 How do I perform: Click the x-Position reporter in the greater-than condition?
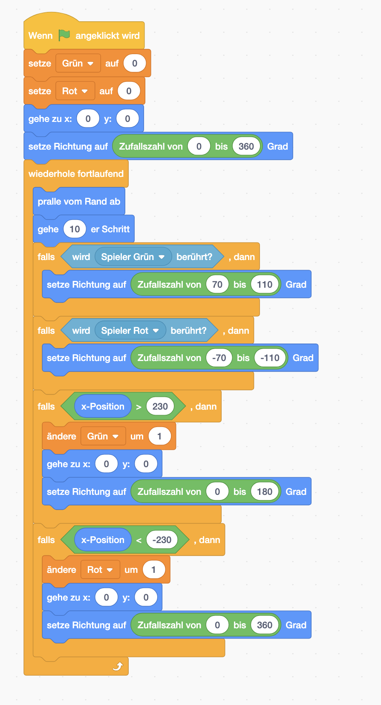click(x=103, y=407)
